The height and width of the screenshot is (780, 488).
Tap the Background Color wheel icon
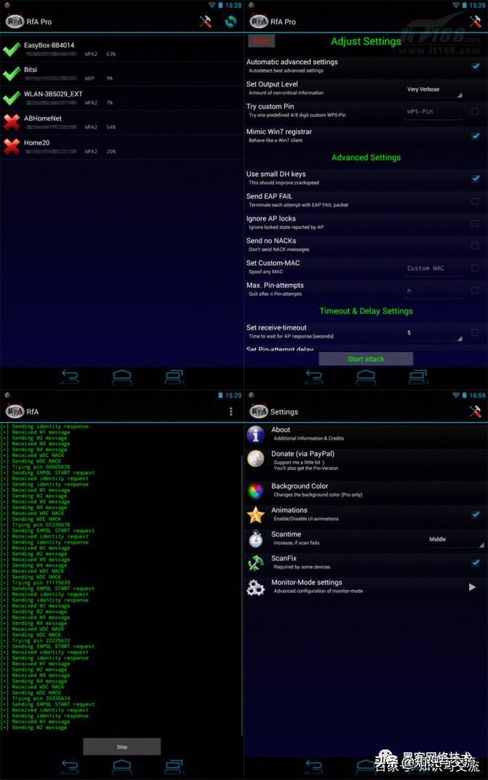pos(256,490)
